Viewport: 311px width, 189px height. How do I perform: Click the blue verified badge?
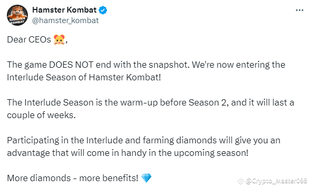(103, 10)
